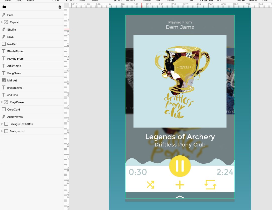Viewport: 272px width, 210px height.
Task: Click the trash delete layer icon
Action: 60,7
